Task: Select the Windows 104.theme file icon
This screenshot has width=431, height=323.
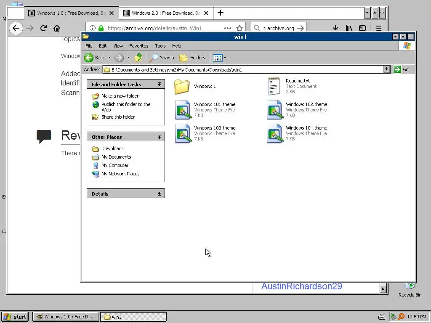Action: click(x=274, y=133)
